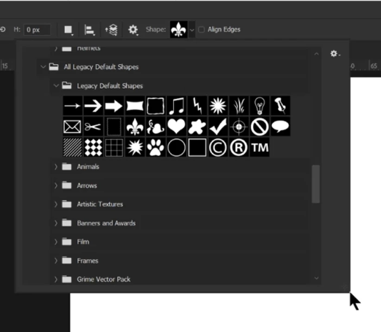This screenshot has width=381, height=332.
Task: Select the floral ornament heart shape
Action: (x=156, y=126)
